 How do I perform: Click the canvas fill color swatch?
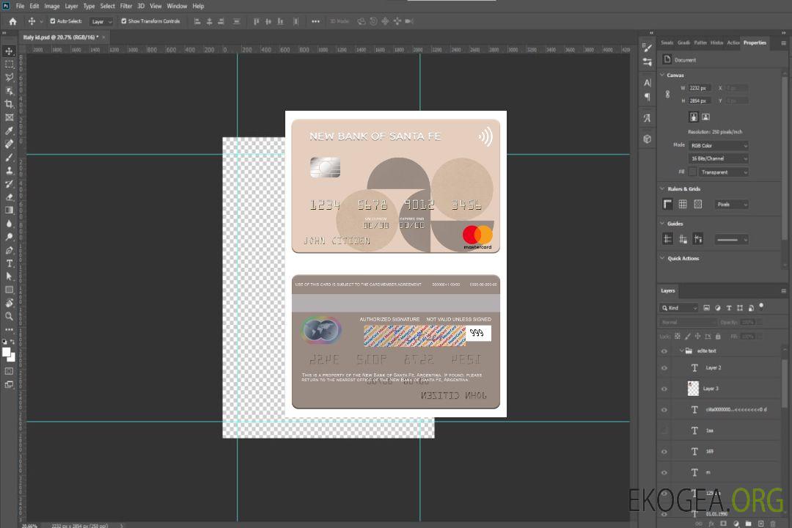coord(692,172)
